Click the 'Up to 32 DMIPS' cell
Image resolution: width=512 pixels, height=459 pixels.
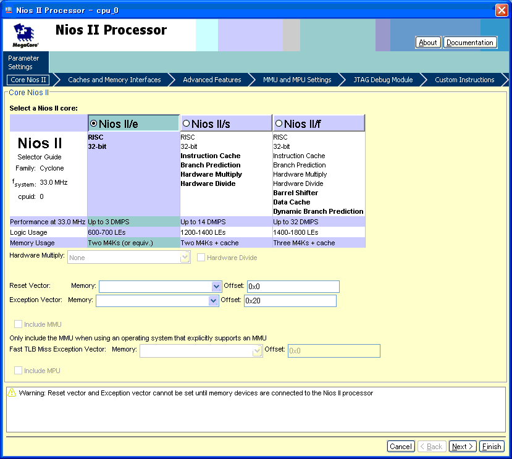319,222
